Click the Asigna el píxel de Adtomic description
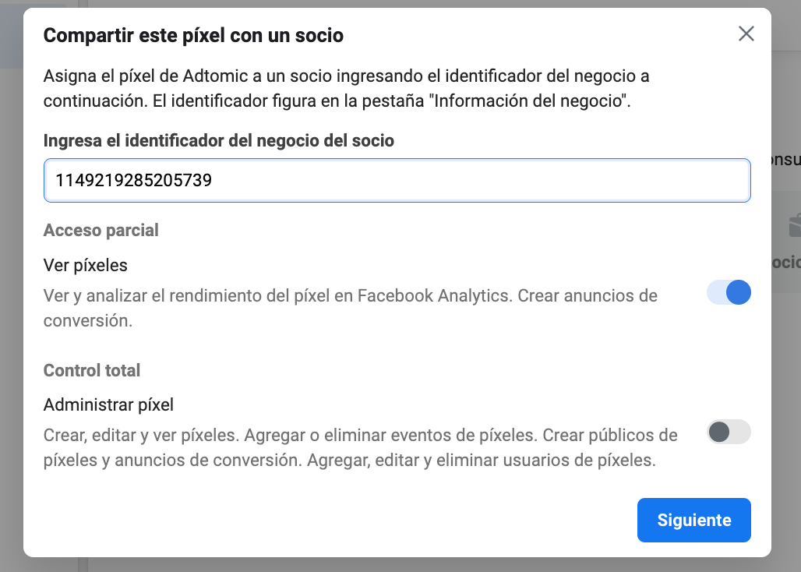The width and height of the screenshot is (801, 572). [x=346, y=88]
